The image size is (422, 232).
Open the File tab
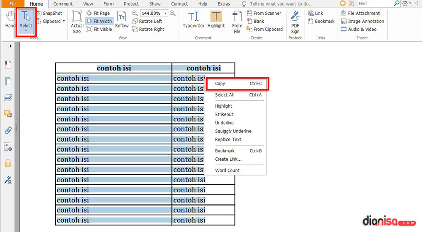coord(13,4)
